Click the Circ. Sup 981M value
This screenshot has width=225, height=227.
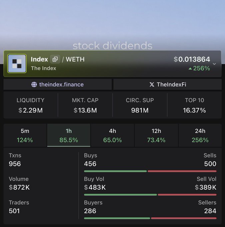140,110
